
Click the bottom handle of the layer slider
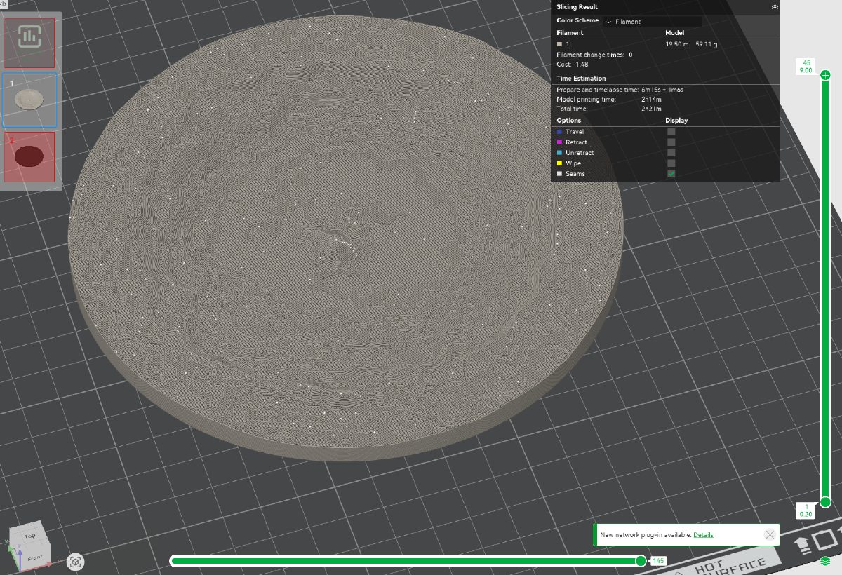click(825, 502)
